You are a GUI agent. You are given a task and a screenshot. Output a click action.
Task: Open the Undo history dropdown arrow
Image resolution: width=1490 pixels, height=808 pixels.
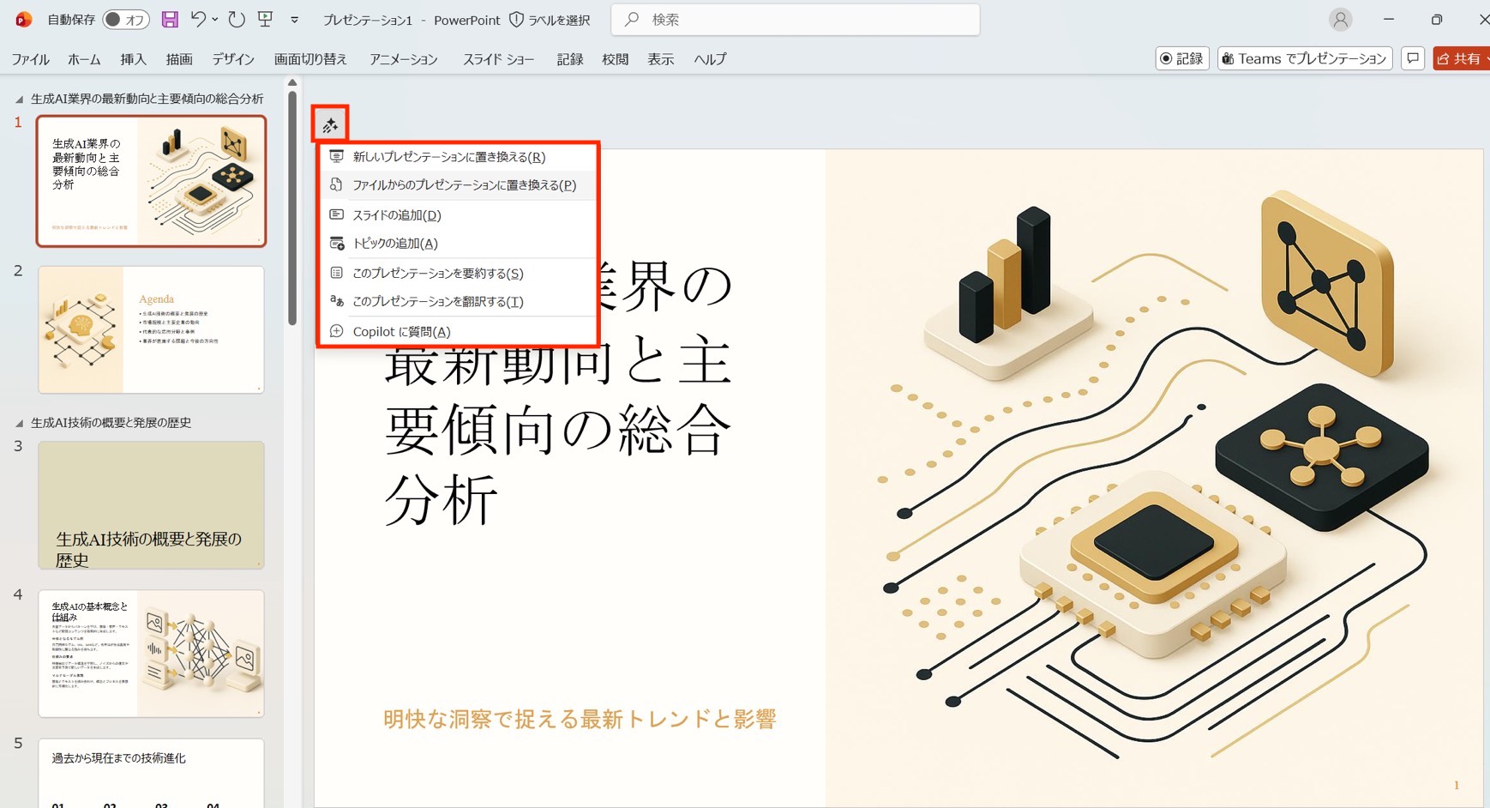214,19
